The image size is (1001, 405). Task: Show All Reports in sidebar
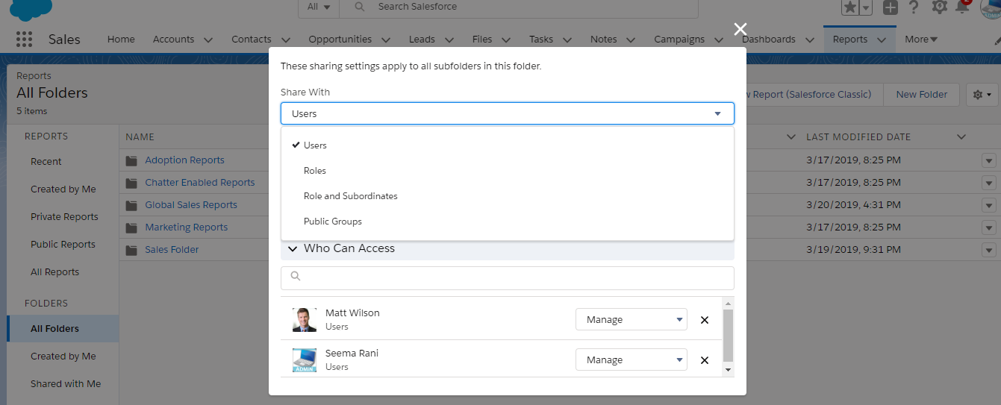pyautogui.click(x=54, y=272)
